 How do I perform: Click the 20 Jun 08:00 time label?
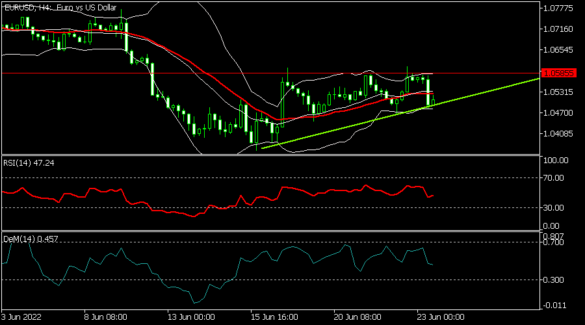click(x=357, y=317)
